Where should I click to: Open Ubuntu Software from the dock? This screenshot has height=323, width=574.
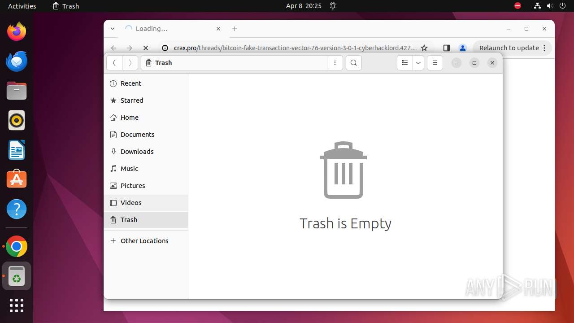click(17, 179)
